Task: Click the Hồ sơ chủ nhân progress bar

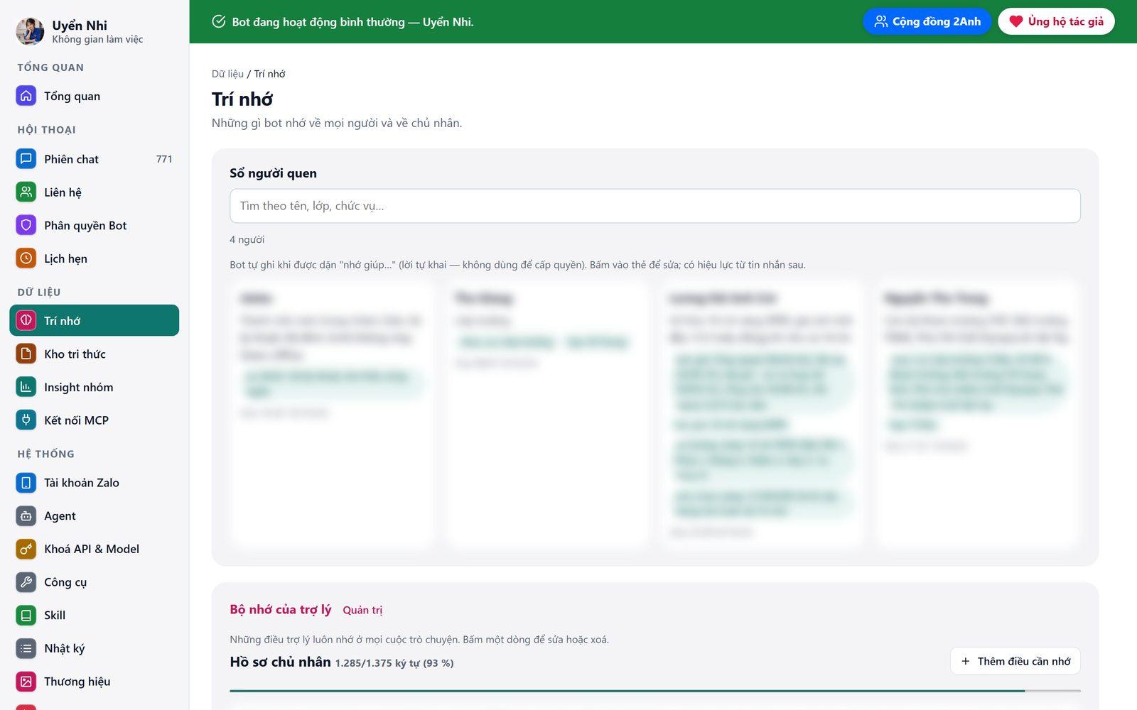Action: click(655, 691)
